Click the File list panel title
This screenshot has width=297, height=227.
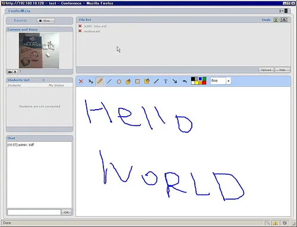pos(85,20)
